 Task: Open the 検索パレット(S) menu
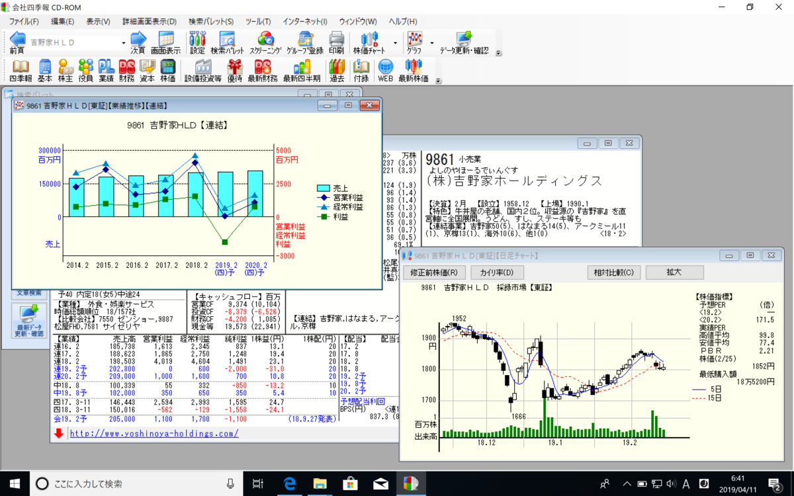pos(211,21)
